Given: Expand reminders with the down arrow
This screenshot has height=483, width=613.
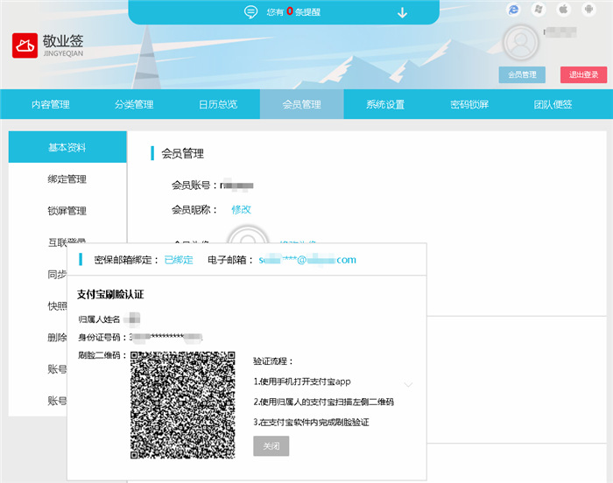Looking at the screenshot, I should [402, 13].
